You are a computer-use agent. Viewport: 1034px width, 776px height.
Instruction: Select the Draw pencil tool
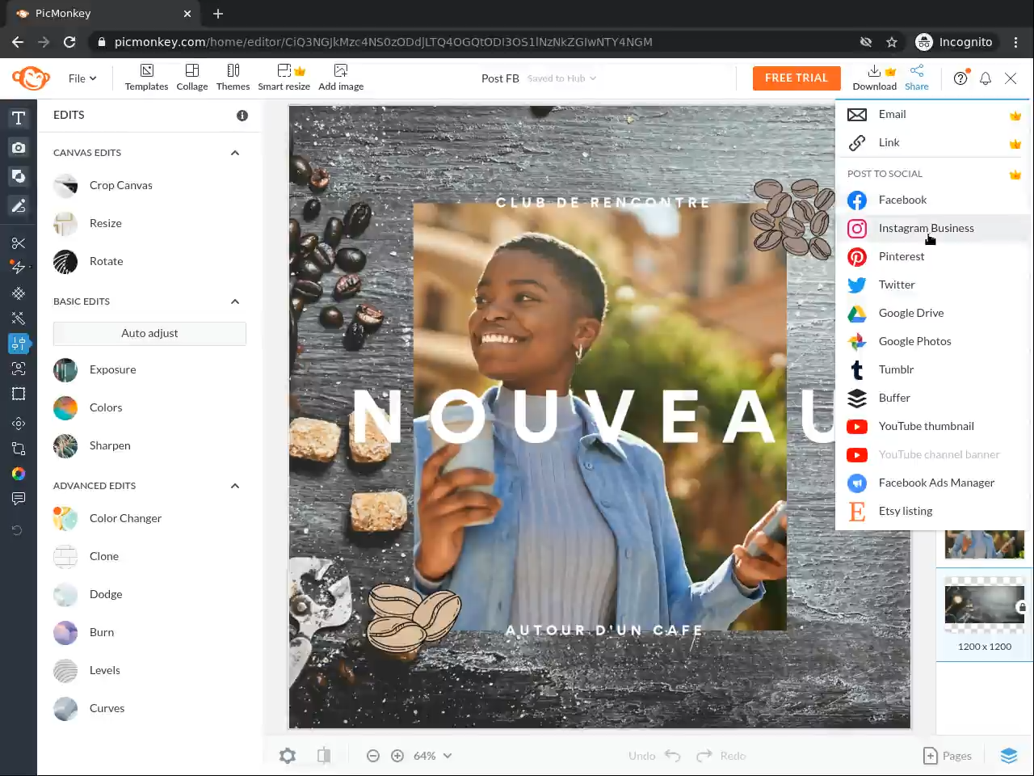click(19, 206)
